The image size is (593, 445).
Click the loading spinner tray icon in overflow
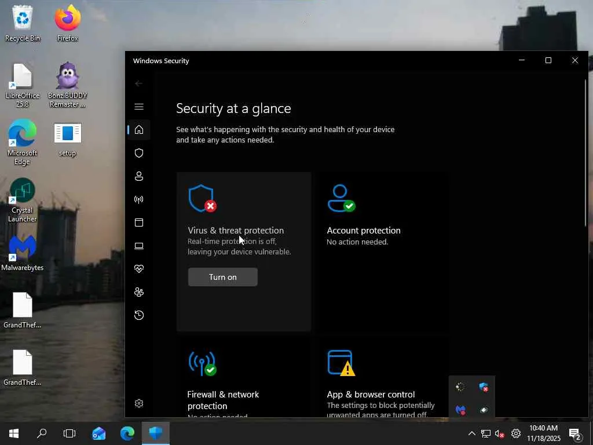(460, 386)
